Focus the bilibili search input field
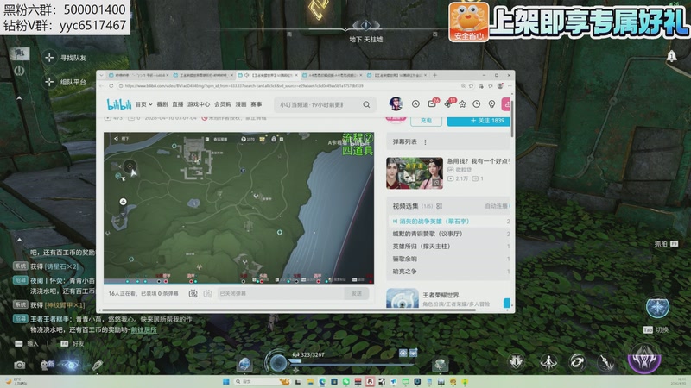The height and width of the screenshot is (388, 691). click(319, 104)
